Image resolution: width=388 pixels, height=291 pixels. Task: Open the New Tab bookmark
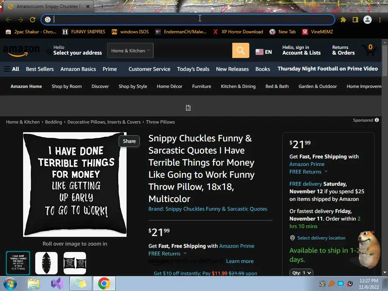coord(283,32)
